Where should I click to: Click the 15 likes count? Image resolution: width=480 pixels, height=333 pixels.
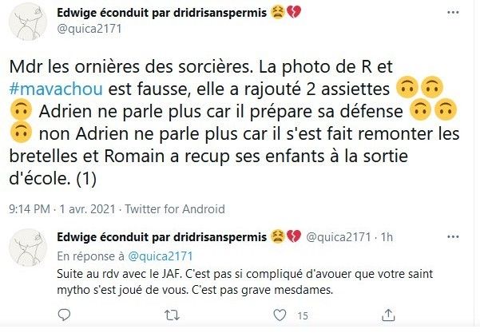303,317
